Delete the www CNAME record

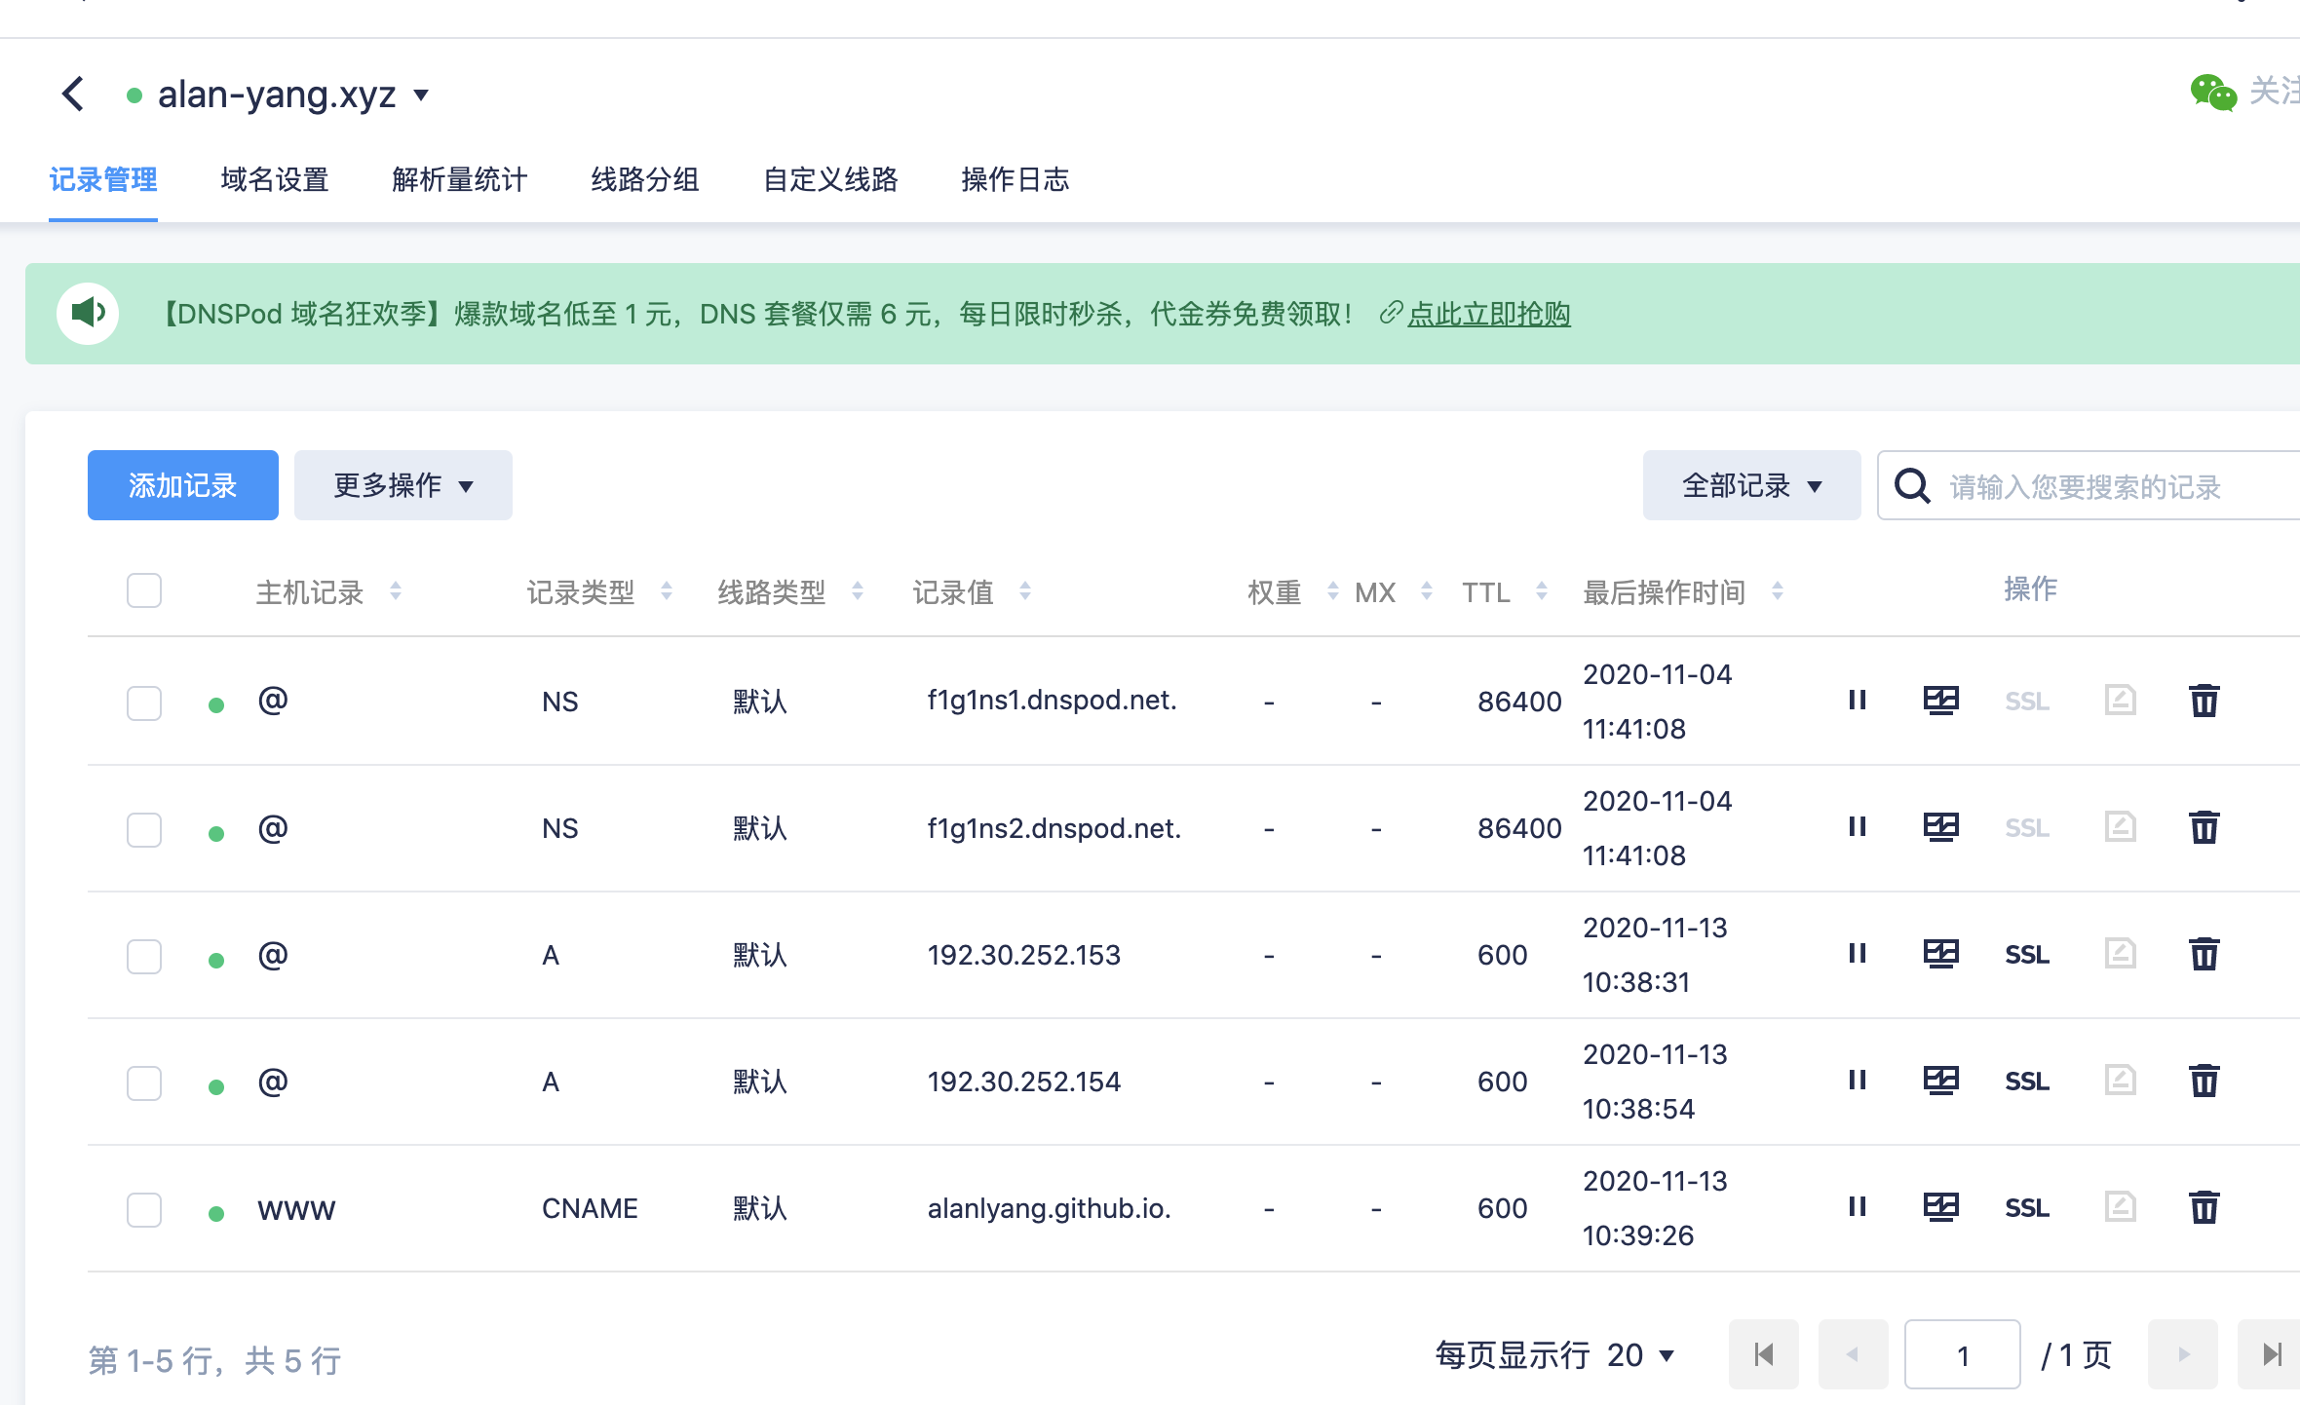coord(2204,1207)
